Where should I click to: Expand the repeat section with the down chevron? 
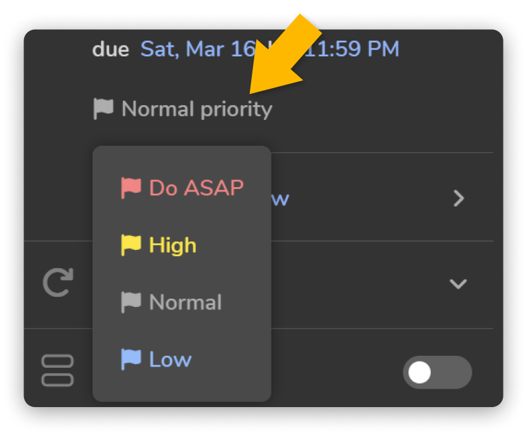[x=458, y=284]
